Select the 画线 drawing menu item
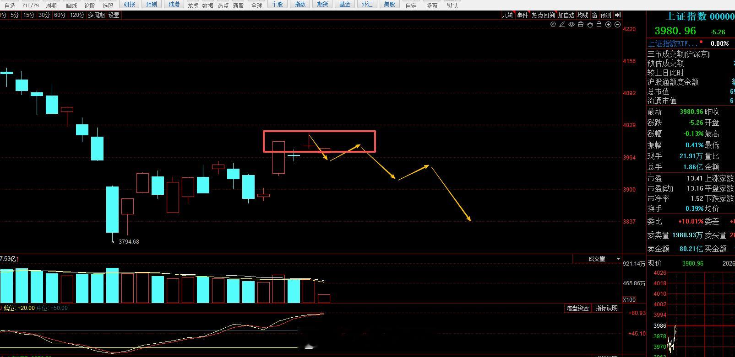Screen dimensions: 735x357 [72, 5]
